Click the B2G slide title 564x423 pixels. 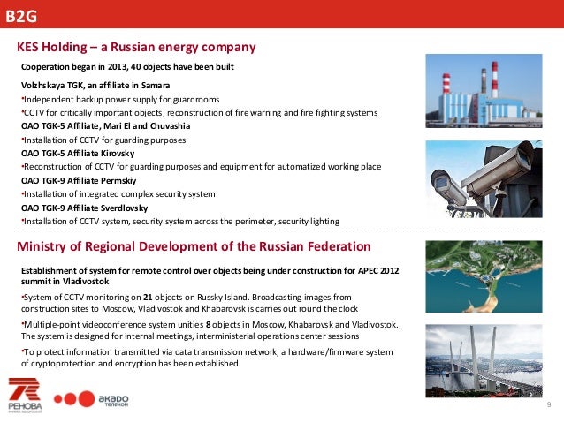coord(21,16)
